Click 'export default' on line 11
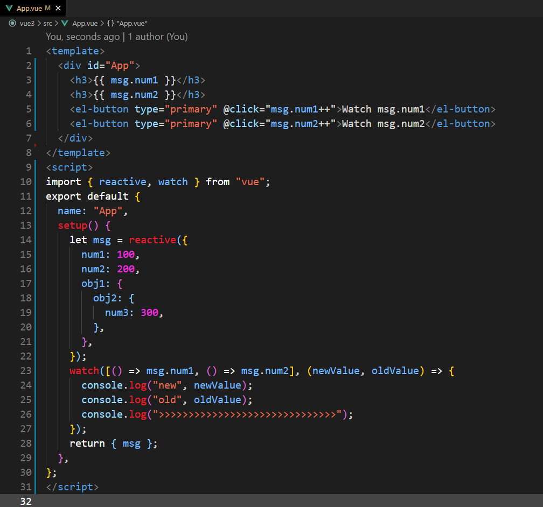This screenshot has height=507, width=543. [x=87, y=196]
